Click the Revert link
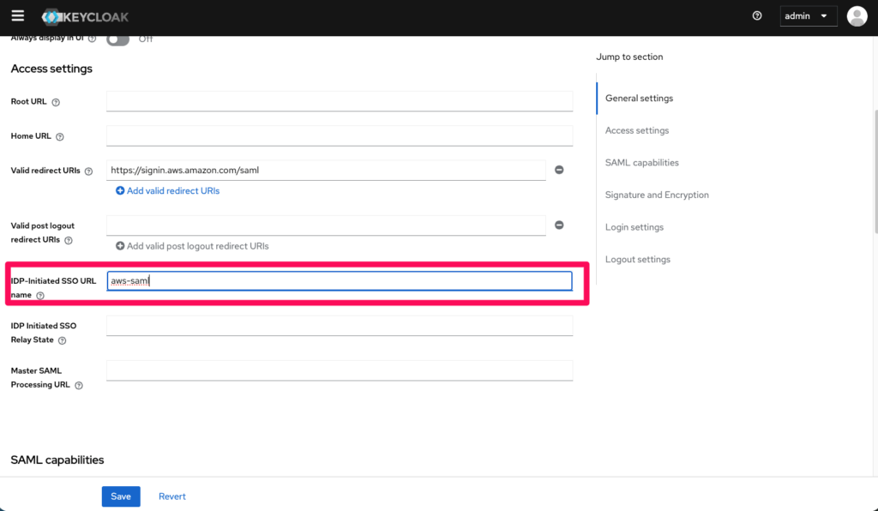This screenshot has height=511, width=878. [x=171, y=496]
